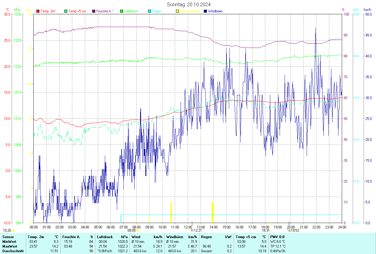This screenshot has height=254, width=376.
Task: Click the 12:00 time axis label
Action: point(188,227)
